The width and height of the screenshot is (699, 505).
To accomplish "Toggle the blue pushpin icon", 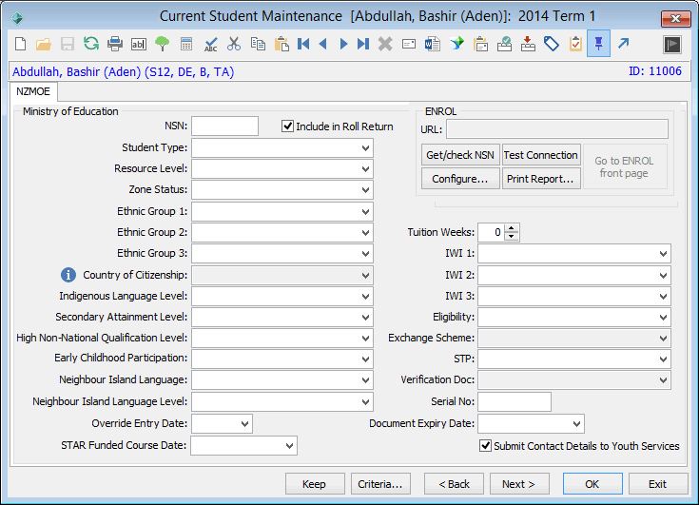I will [x=598, y=44].
